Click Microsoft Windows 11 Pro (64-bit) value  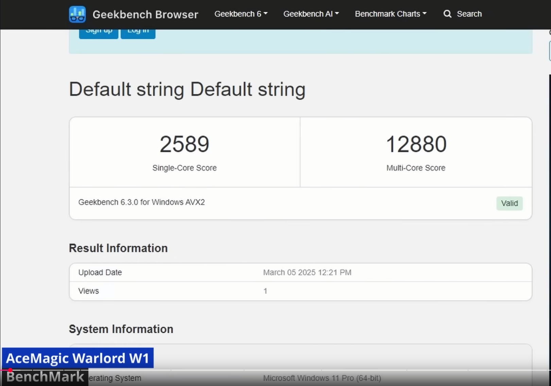[322, 378]
